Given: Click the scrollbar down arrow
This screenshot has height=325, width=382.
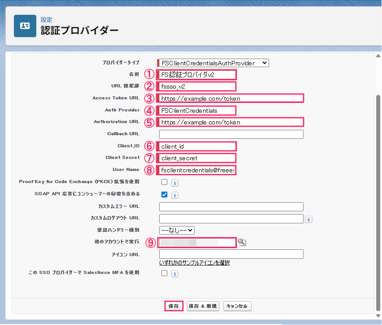Looking at the screenshot, I should point(378,316).
